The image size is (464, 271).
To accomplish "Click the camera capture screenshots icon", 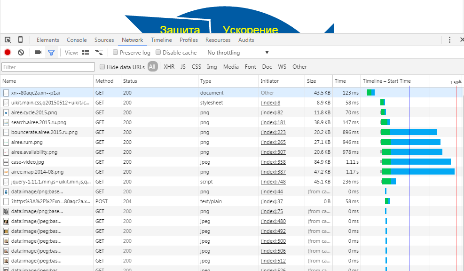I will pos(38,53).
